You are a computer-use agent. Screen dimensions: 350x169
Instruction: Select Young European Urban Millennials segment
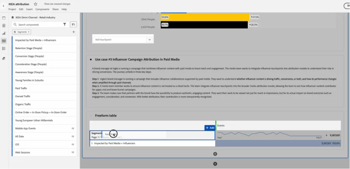coord(44,120)
